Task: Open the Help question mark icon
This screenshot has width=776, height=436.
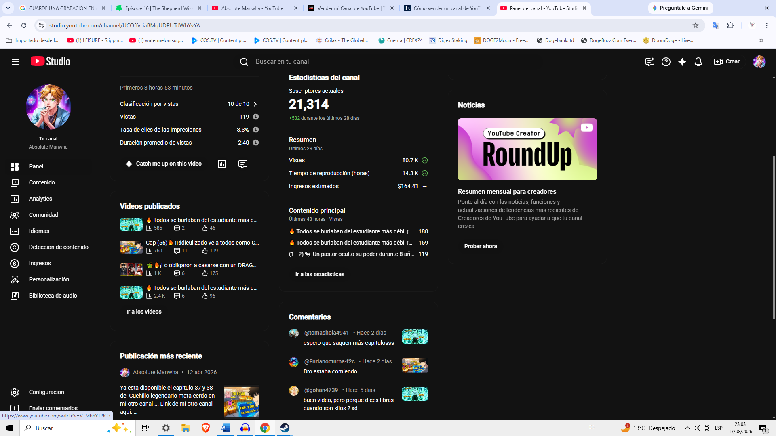Action: coord(666,62)
